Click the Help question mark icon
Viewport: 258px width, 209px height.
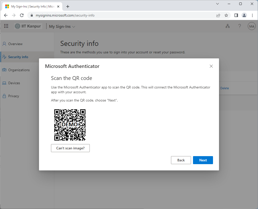(239, 26)
